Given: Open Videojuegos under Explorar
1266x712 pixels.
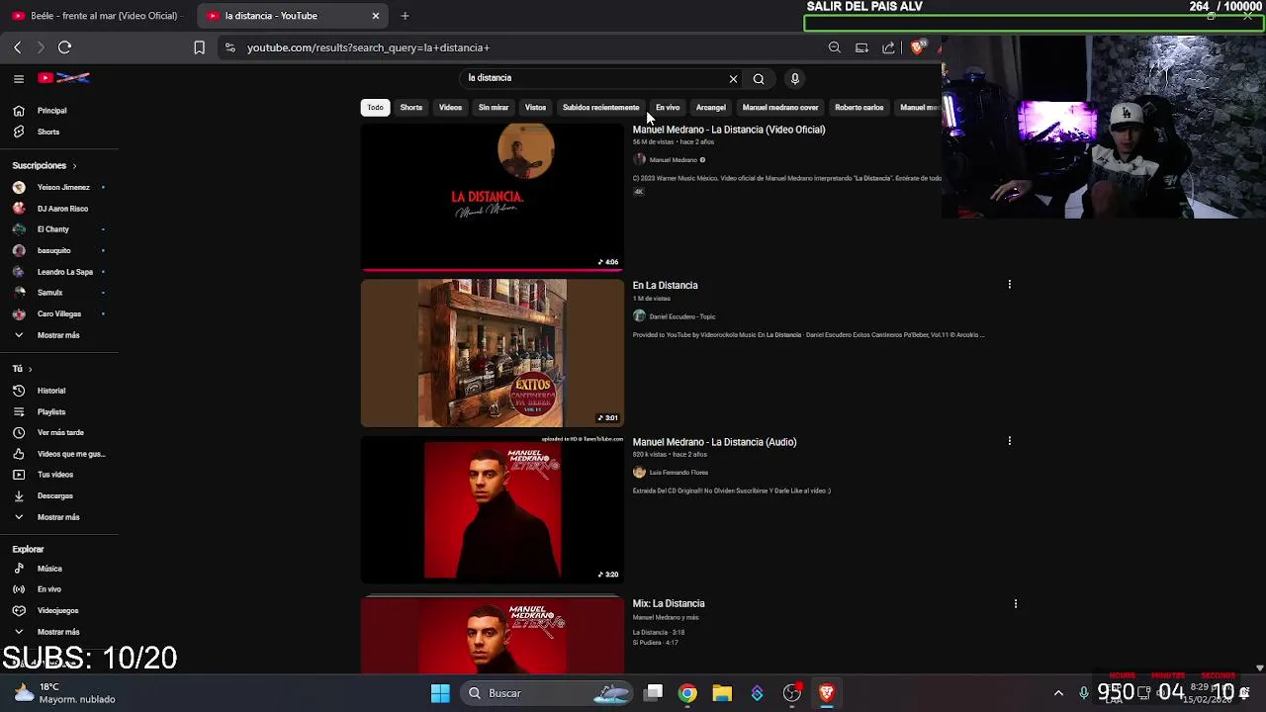Looking at the screenshot, I should [59, 610].
